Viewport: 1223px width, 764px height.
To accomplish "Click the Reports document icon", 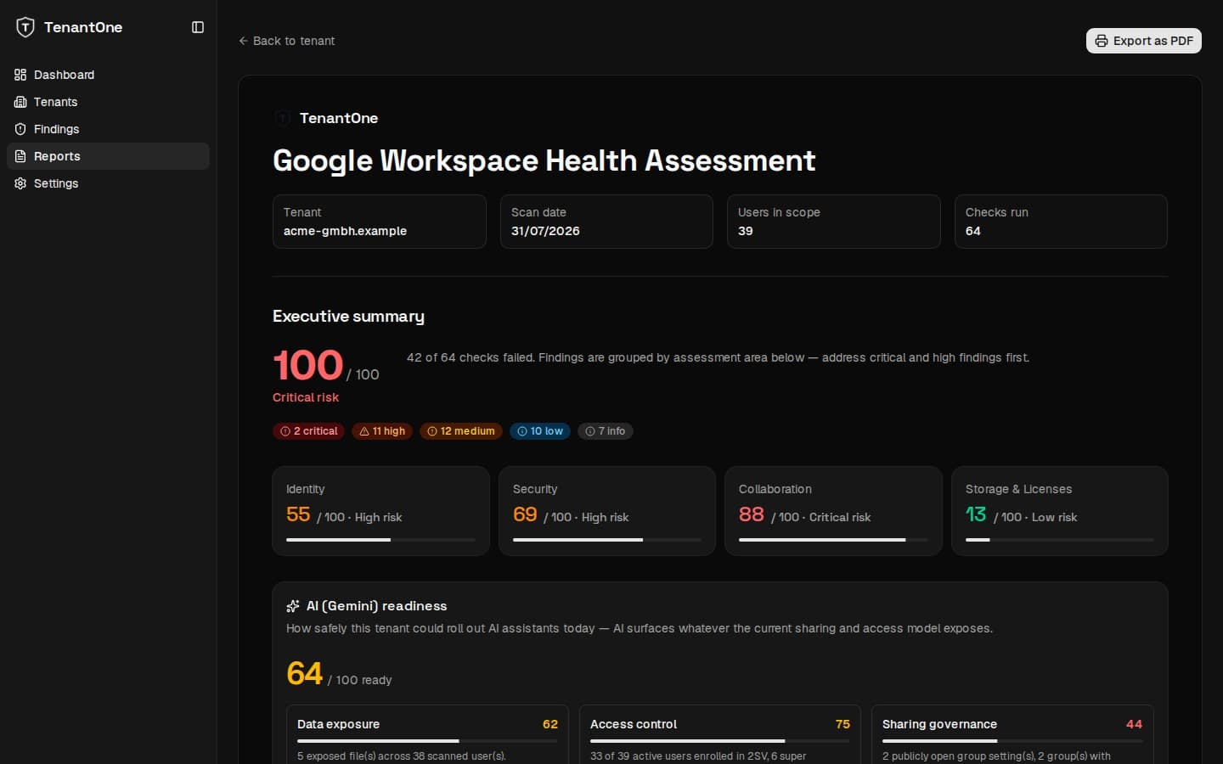I will (20, 156).
